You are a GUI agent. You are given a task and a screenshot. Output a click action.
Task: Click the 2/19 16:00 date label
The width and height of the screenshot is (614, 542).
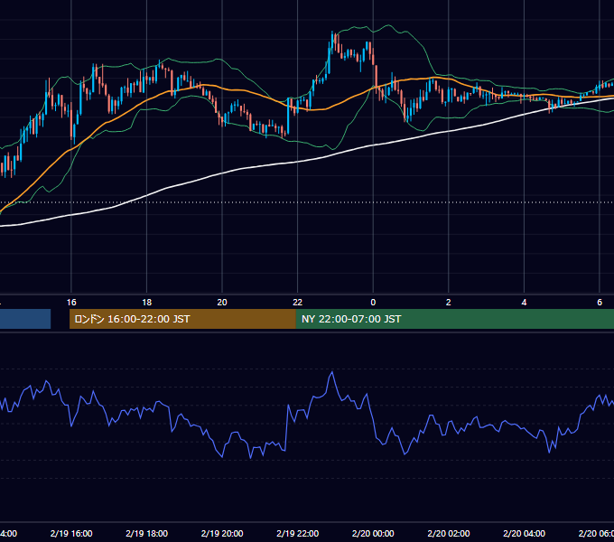(x=71, y=533)
